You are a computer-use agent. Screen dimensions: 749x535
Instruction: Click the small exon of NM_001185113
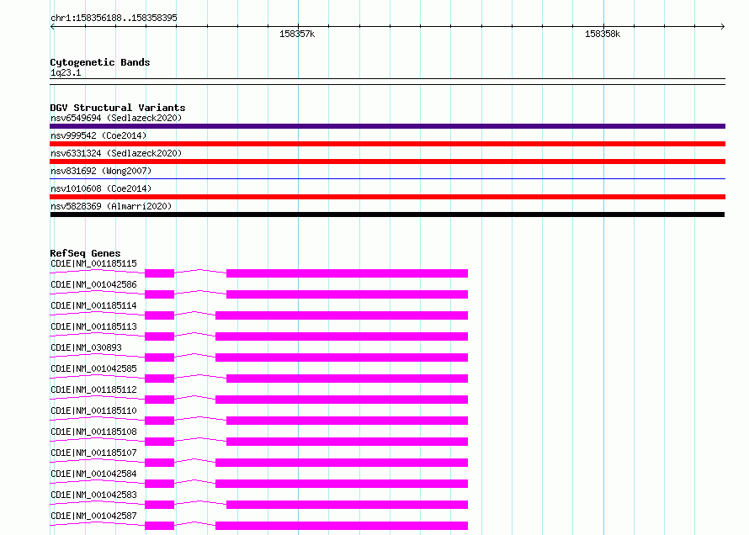[160, 336]
